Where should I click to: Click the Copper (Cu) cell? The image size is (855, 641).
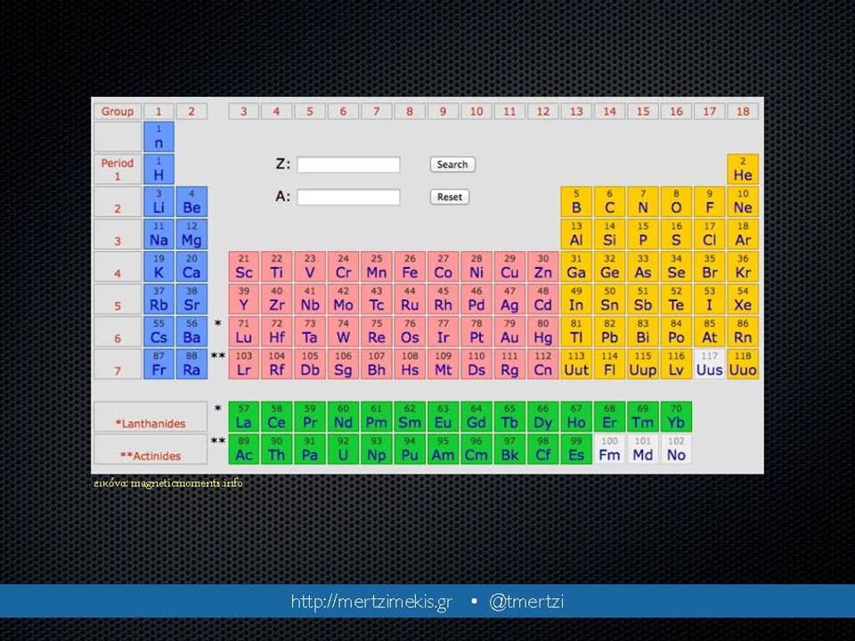(509, 266)
